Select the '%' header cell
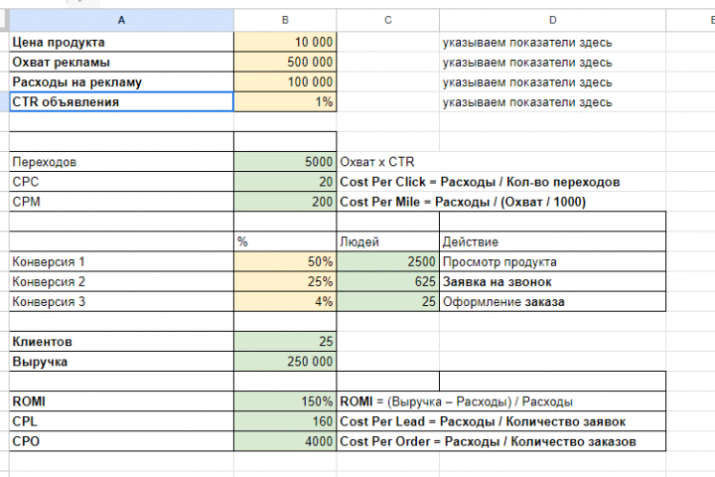Screen dimensions: 715x477 pyautogui.click(x=285, y=241)
